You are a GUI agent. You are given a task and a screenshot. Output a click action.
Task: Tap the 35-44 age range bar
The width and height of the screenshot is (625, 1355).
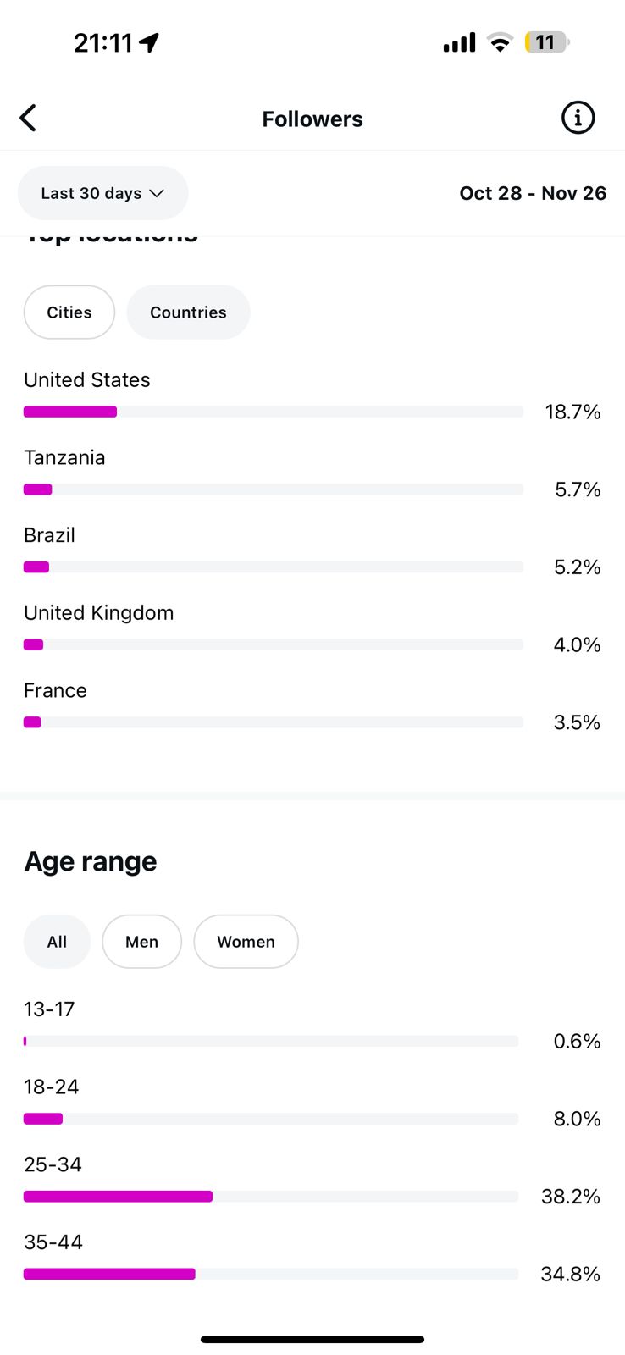271,1275
